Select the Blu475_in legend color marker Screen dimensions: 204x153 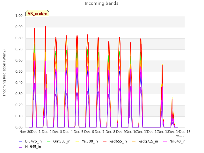click(x=21, y=142)
